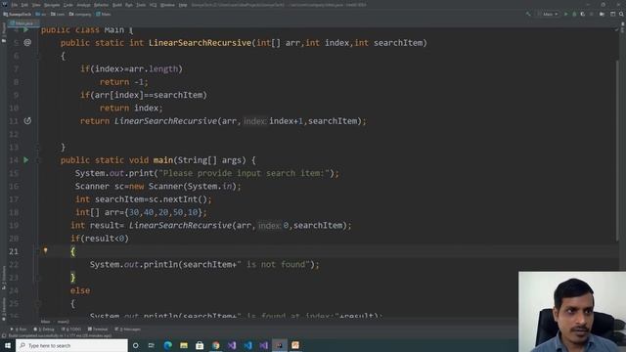The width and height of the screenshot is (626, 352).
Task: Open the Help menu
Action: [183, 5]
